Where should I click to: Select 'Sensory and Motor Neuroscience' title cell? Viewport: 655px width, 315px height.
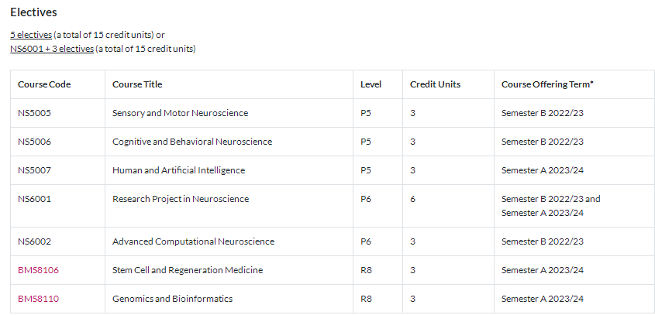[x=180, y=113]
